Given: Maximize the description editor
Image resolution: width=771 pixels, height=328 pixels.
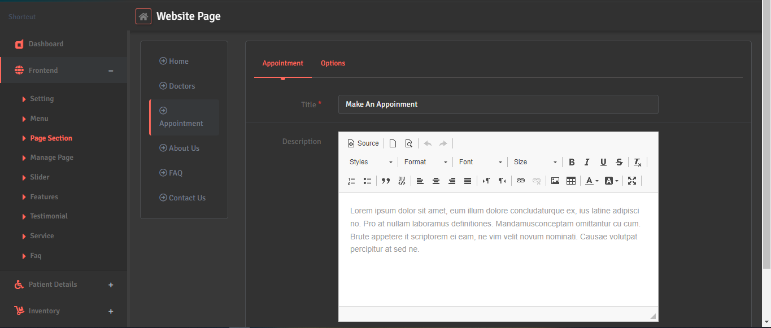Looking at the screenshot, I should pos(632,181).
